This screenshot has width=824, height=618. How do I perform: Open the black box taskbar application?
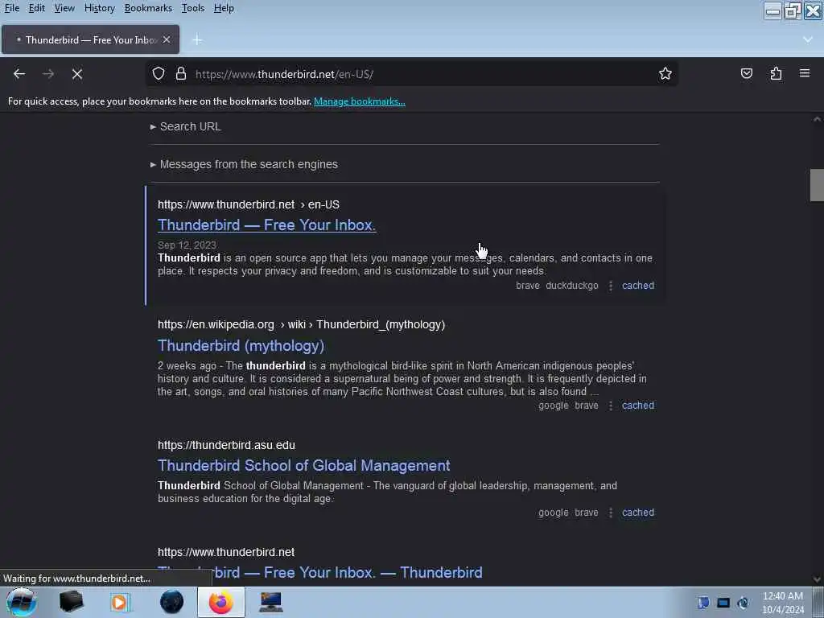(x=72, y=602)
